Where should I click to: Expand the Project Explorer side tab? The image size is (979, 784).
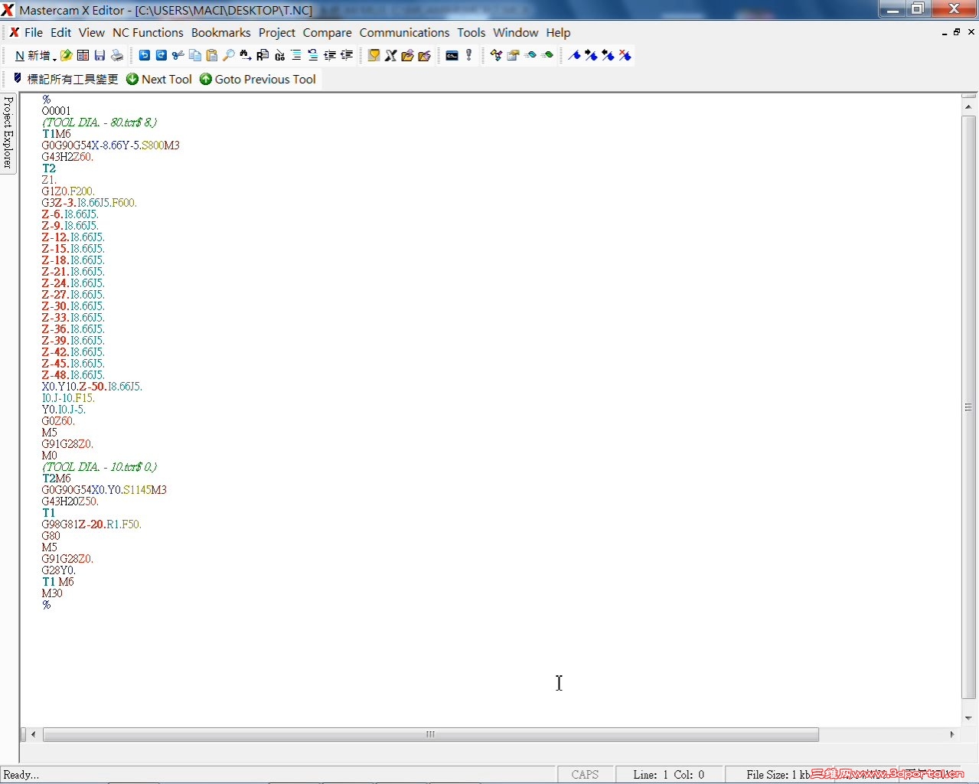8,132
